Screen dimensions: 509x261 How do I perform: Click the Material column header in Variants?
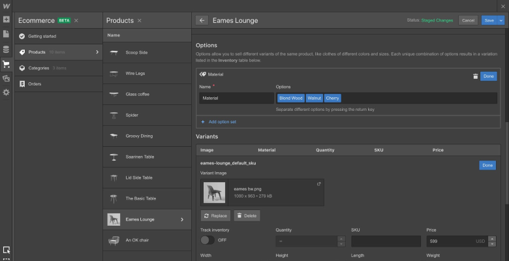(x=267, y=150)
